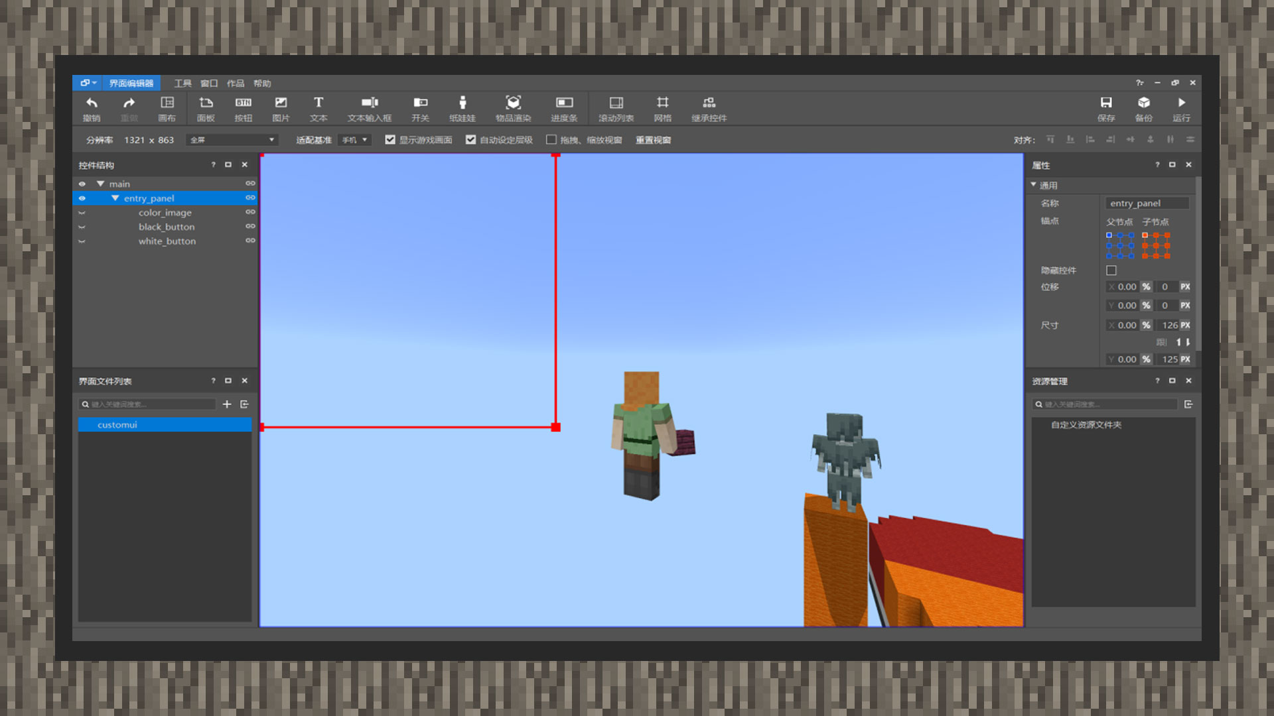1274x716 pixels.
Task: Toggle visibility of white_button row
Action: tap(82, 241)
